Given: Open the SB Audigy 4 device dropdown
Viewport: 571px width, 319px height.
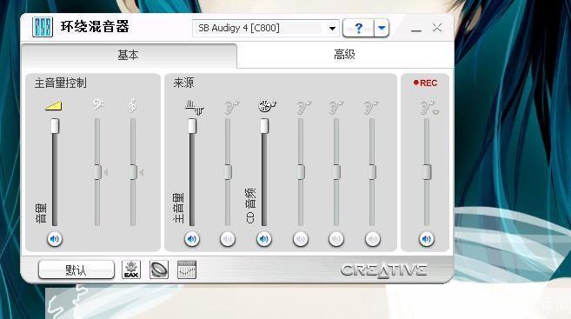Looking at the screenshot, I should pos(332,29).
